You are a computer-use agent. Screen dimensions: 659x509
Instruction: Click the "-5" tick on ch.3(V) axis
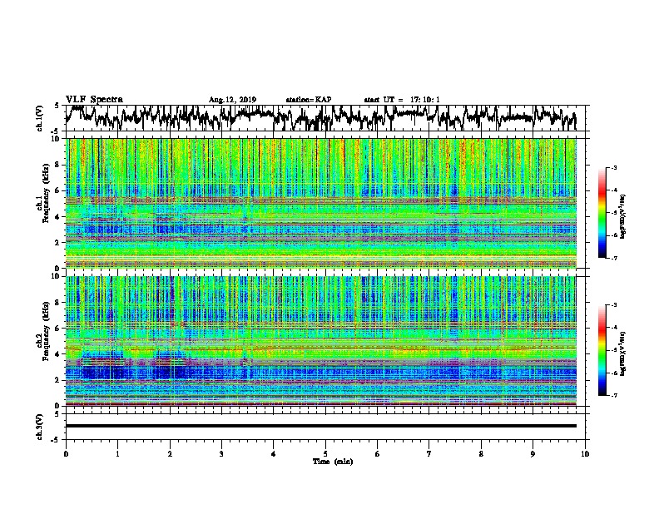(x=57, y=440)
